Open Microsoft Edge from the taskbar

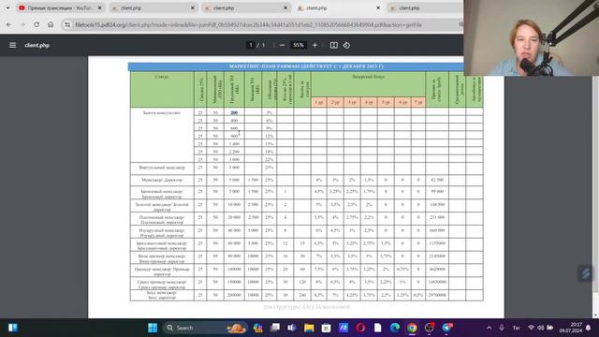(x=395, y=328)
